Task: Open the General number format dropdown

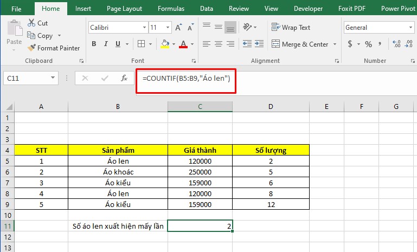Action: (410, 28)
